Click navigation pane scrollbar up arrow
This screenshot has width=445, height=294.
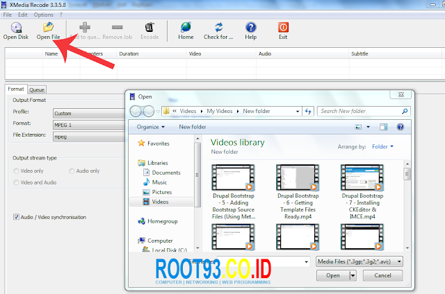(197, 139)
